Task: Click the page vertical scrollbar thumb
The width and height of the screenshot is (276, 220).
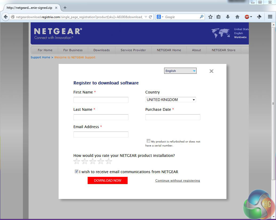Action: pos(273,104)
